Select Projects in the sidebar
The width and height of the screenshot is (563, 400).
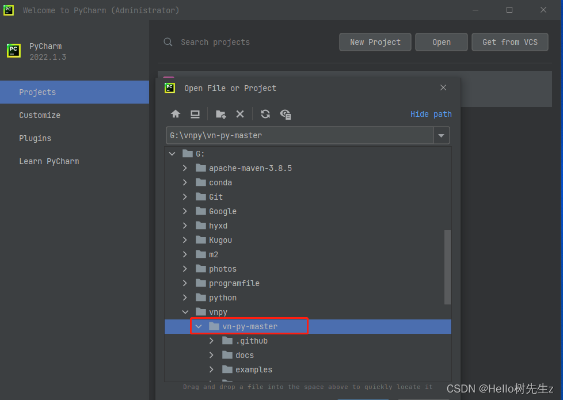pyautogui.click(x=74, y=92)
